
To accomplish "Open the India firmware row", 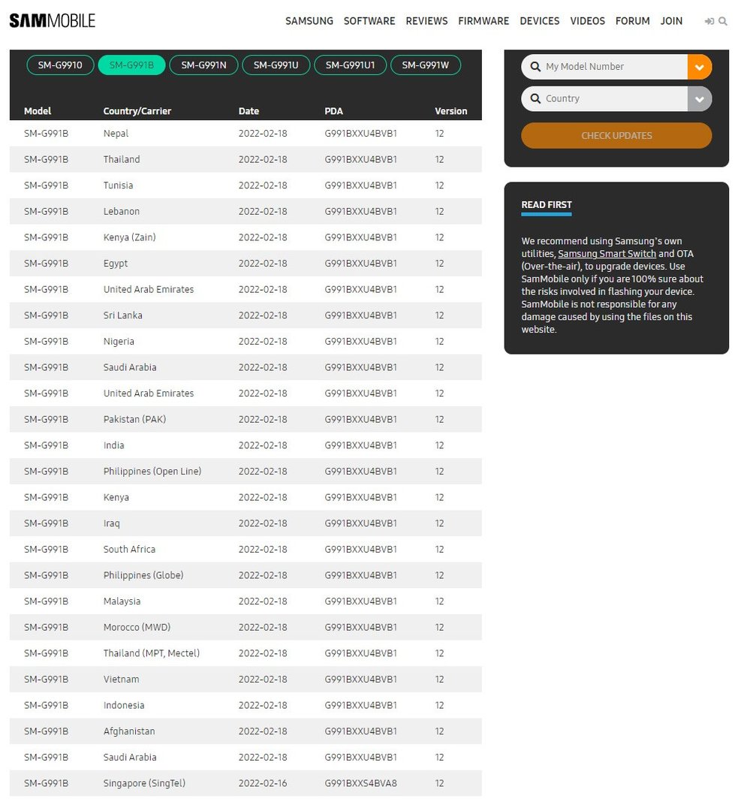I will click(245, 445).
